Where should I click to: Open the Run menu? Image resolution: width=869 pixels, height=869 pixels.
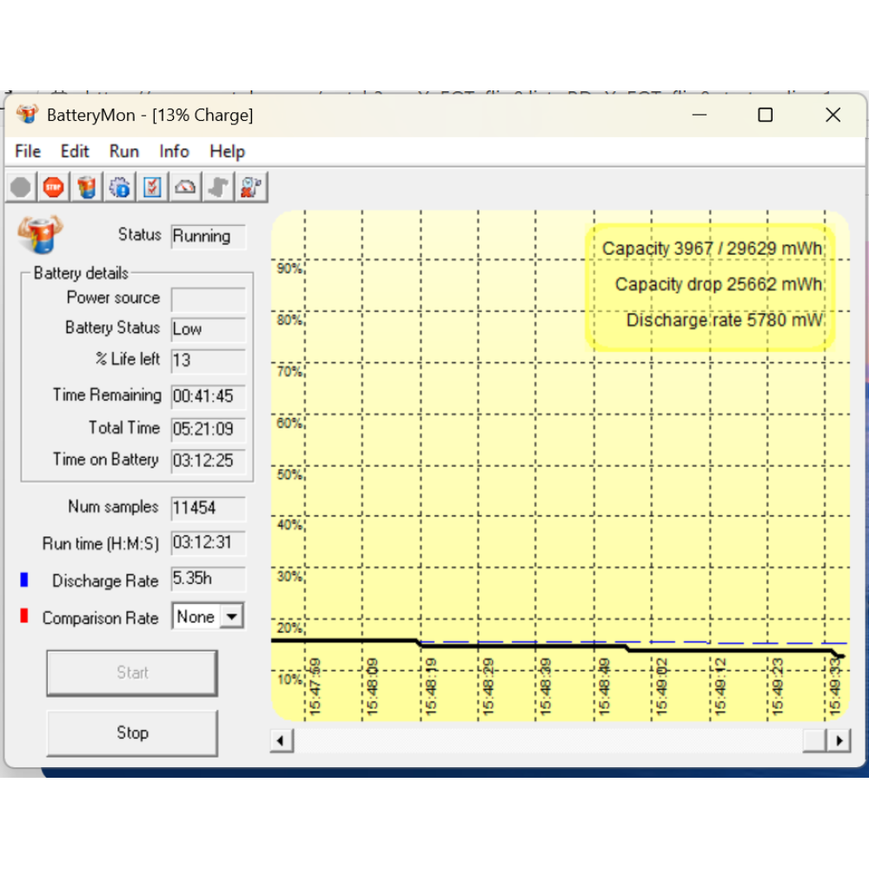pyautogui.click(x=124, y=151)
